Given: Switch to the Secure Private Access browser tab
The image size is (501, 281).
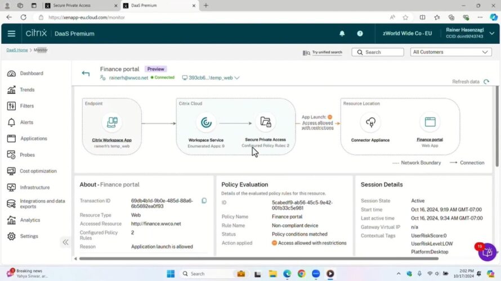Looking at the screenshot, I should click(x=81, y=6).
